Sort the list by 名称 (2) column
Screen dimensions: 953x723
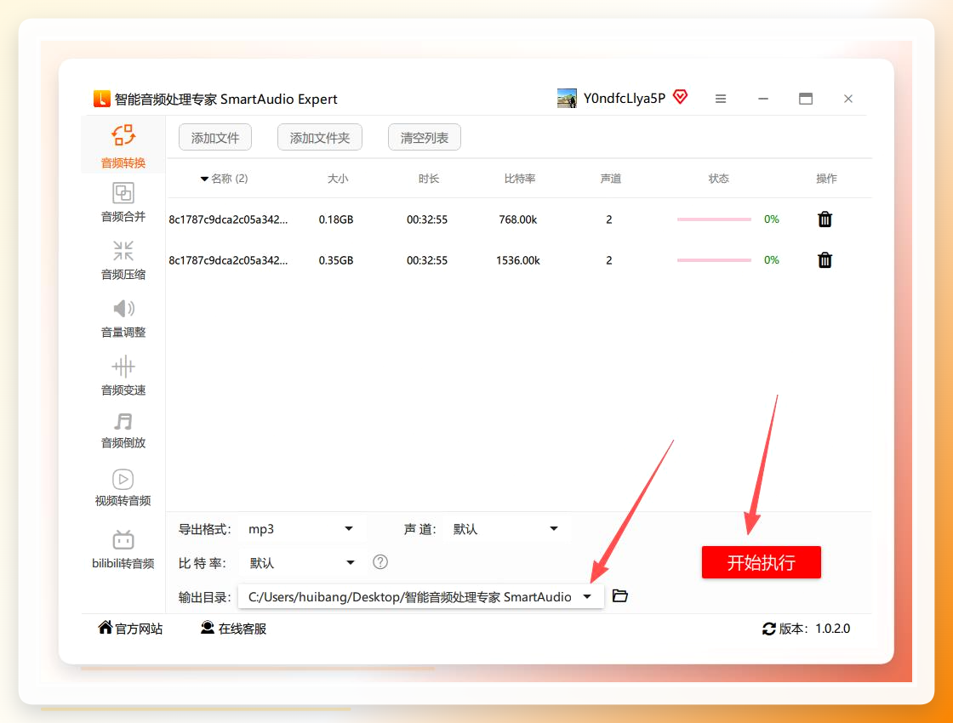(225, 179)
